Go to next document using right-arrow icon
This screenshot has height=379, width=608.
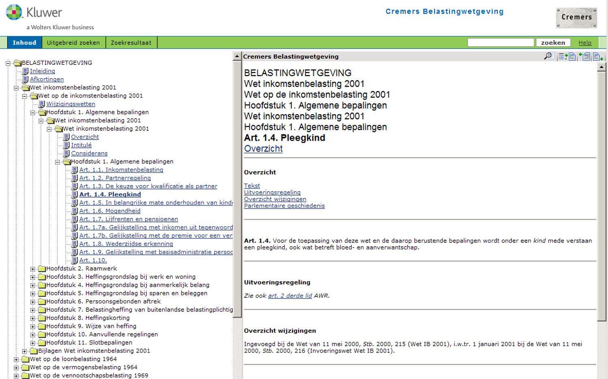click(x=598, y=57)
